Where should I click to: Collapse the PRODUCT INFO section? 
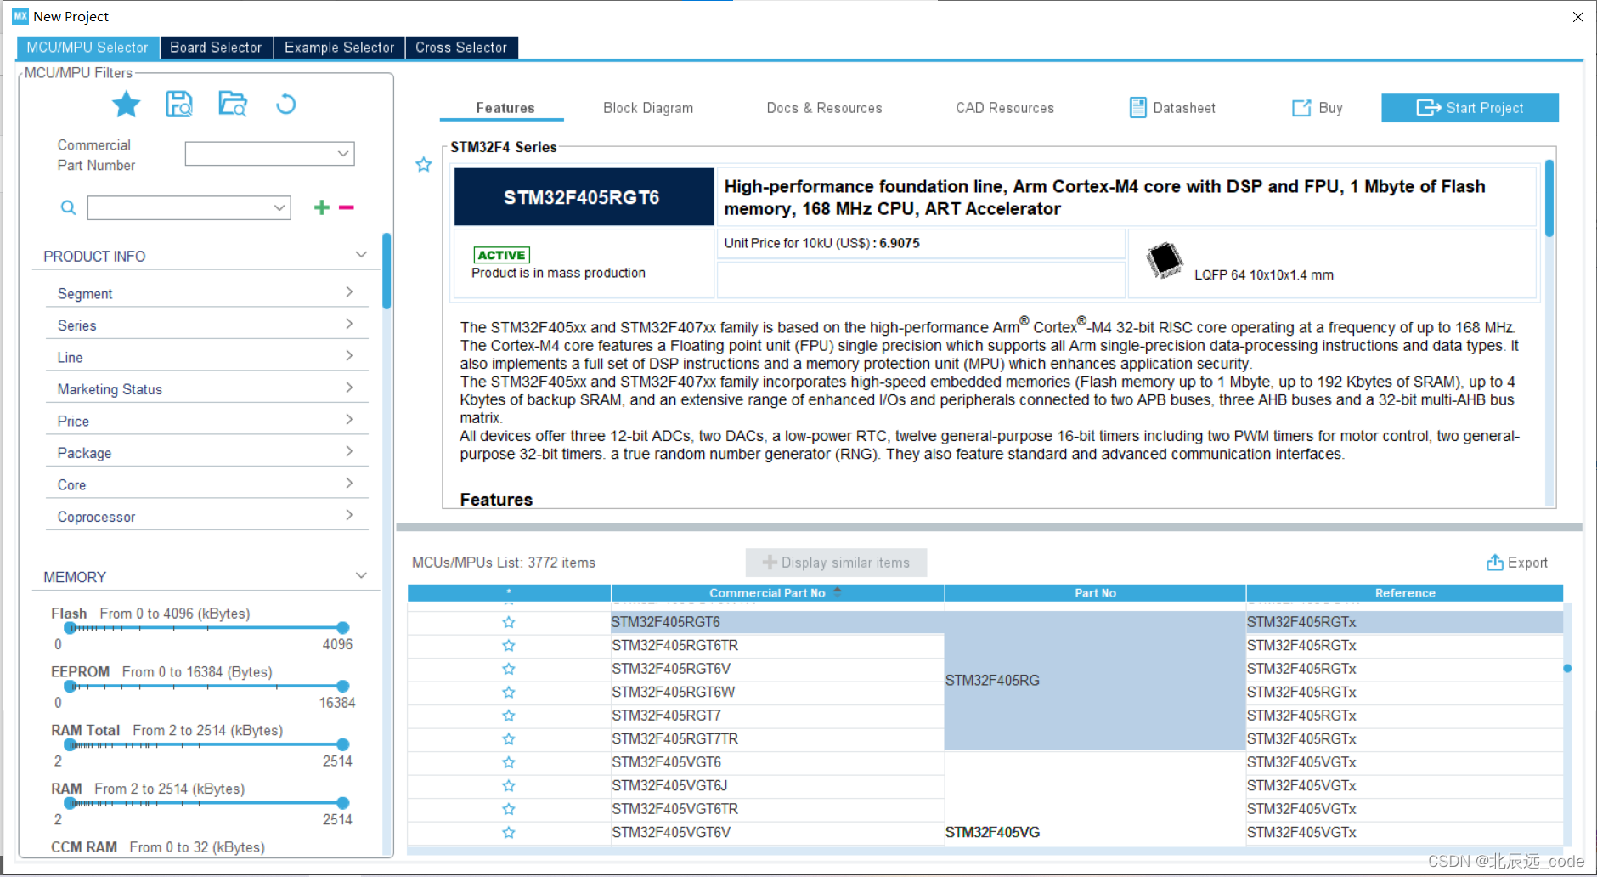tap(361, 255)
